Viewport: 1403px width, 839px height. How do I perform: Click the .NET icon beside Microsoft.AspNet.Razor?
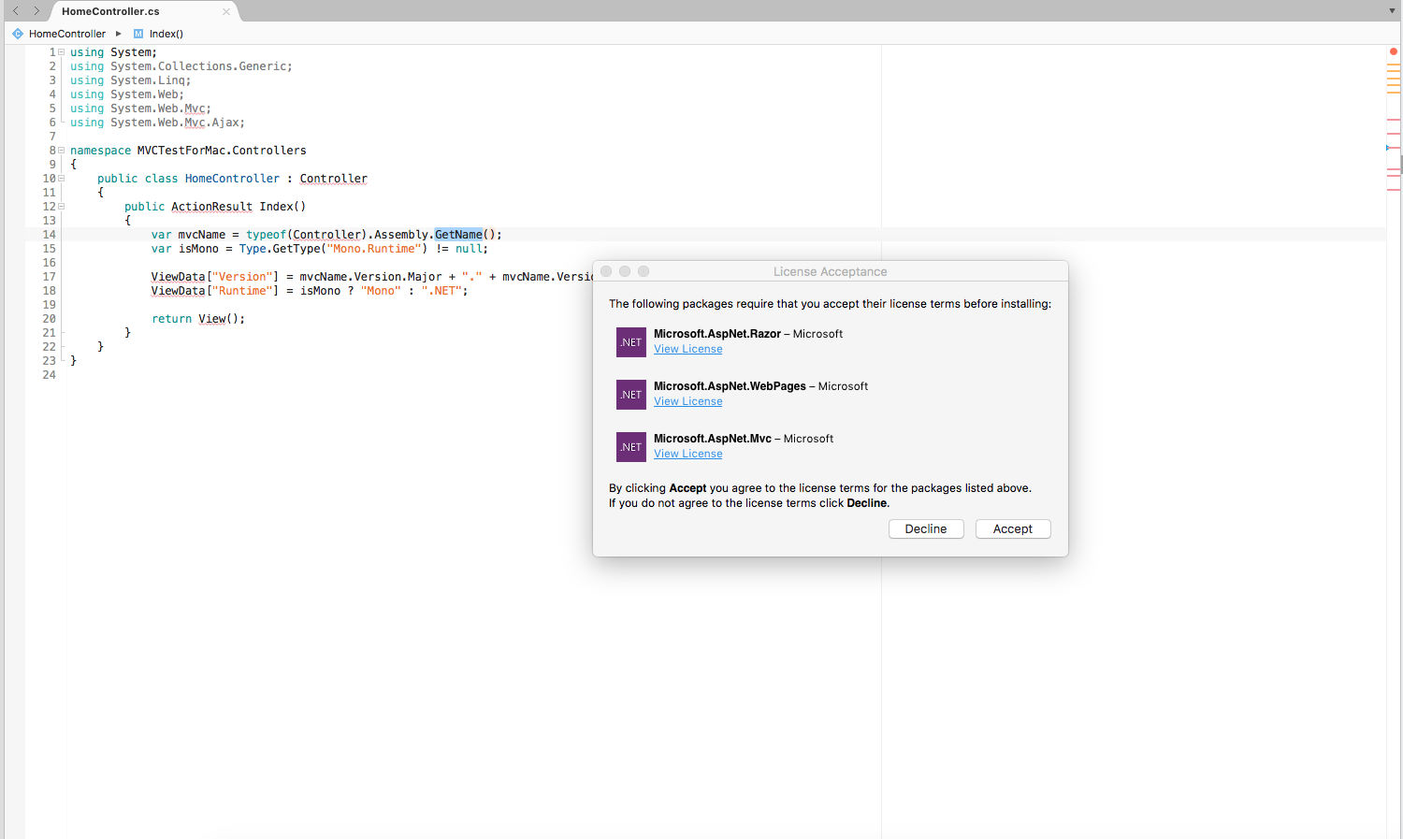[x=631, y=342]
